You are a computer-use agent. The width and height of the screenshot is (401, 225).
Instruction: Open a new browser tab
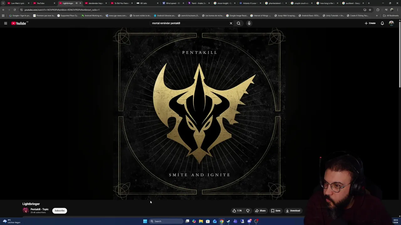click(369, 3)
